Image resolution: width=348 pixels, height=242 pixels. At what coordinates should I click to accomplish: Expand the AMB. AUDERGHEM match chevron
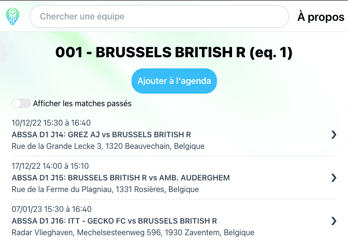pos(333,178)
